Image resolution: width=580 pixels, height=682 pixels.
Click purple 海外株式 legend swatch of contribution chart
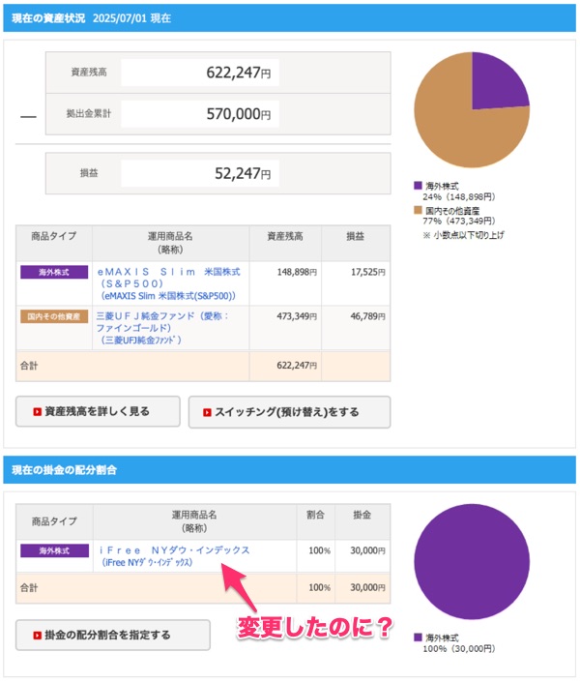(418, 638)
